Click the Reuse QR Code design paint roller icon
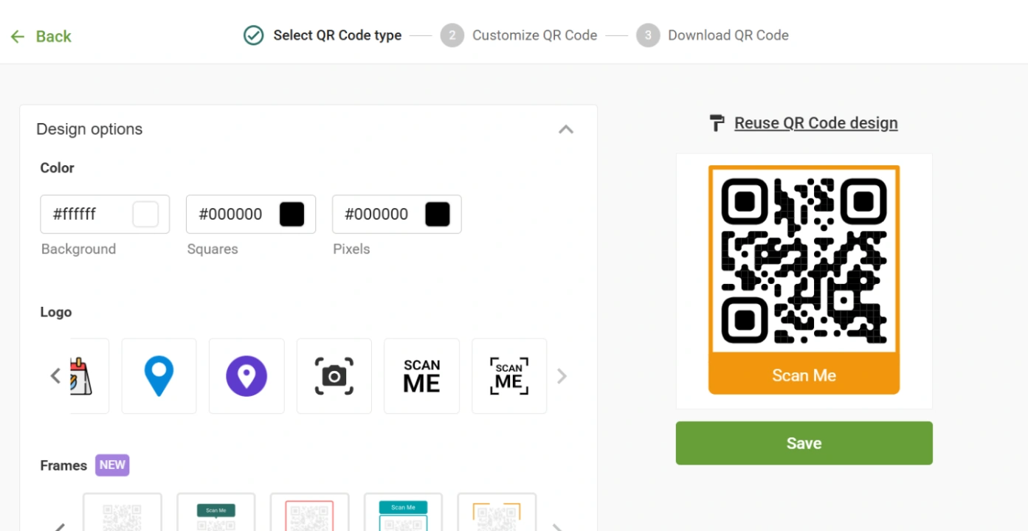The width and height of the screenshot is (1028, 531). (x=716, y=122)
